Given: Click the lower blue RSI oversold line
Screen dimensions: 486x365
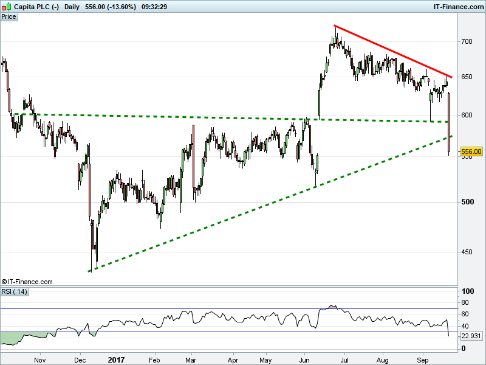Looking at the screenshot, I should pos(229,332).
